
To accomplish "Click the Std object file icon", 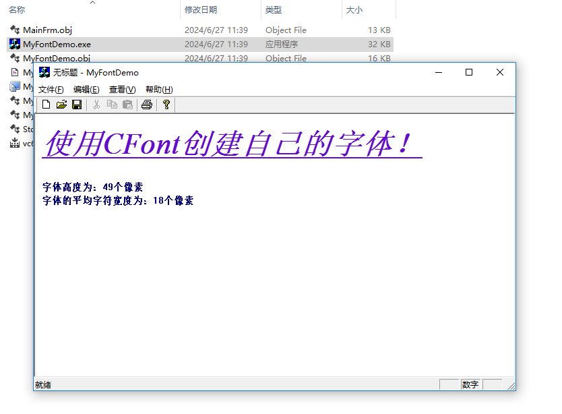I will (x=15, y=129).
